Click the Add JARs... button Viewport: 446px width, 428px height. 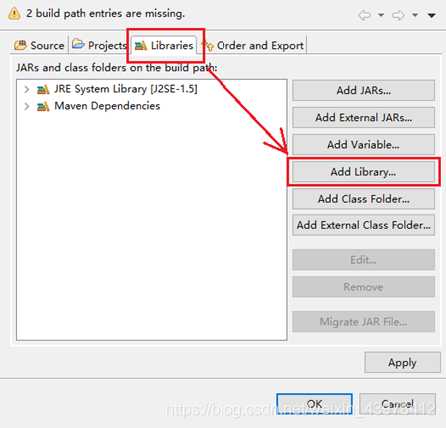[x=363, y=90]
